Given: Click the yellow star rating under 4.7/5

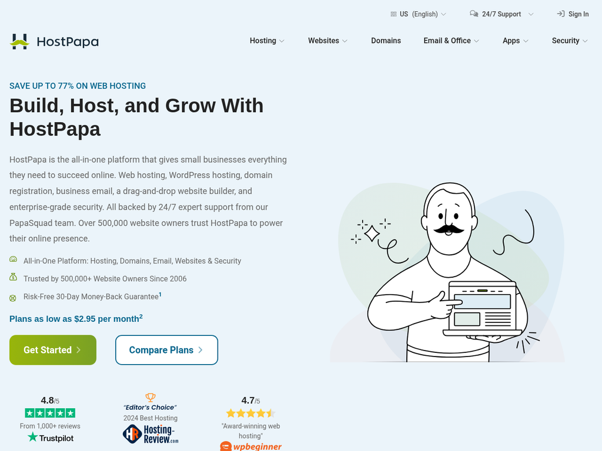Looking at the screenshot, I should click(x=250, y=413).
